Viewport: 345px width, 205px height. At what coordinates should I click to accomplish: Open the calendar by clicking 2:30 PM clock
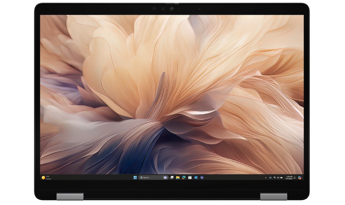point(289,177)
